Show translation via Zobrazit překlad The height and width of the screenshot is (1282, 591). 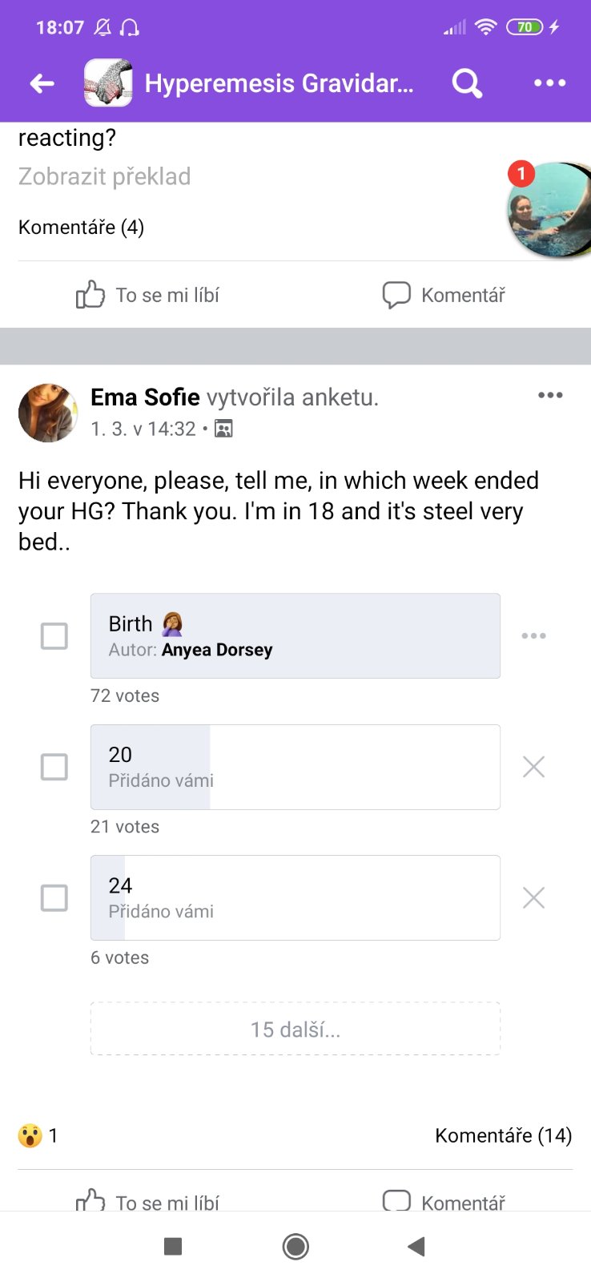105,176
